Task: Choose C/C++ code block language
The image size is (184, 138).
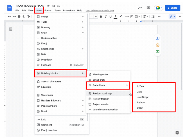Action: coord(154,86)
